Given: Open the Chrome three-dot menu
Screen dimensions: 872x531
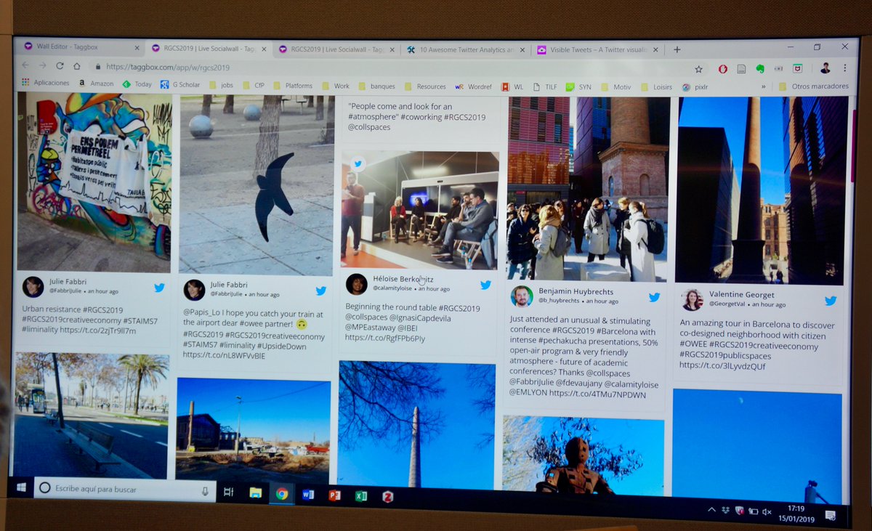Looking at the screenshot, I should [844, 68].
